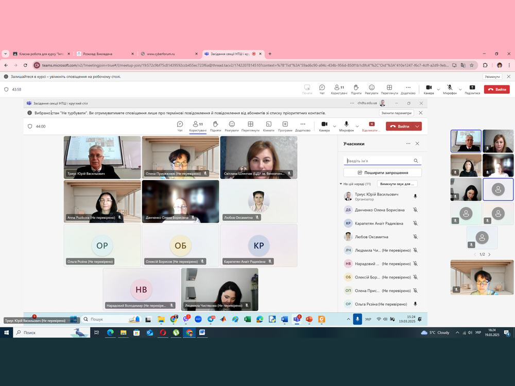Viewport: 515px width, 386px height.
Task: Click the 'Змінити параметри' button
Action: pos(396,113)
